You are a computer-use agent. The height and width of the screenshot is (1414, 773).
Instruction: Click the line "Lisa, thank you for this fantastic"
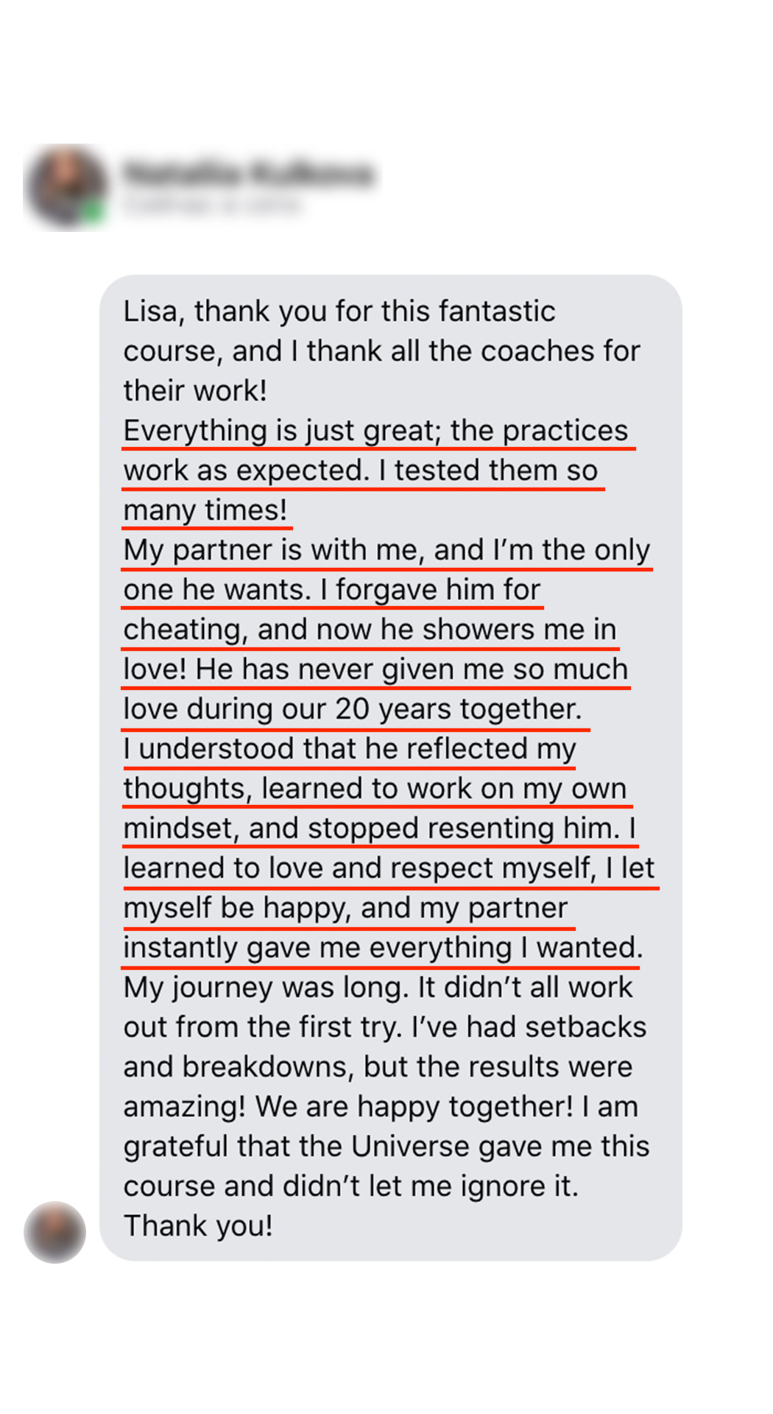[339, 312]
